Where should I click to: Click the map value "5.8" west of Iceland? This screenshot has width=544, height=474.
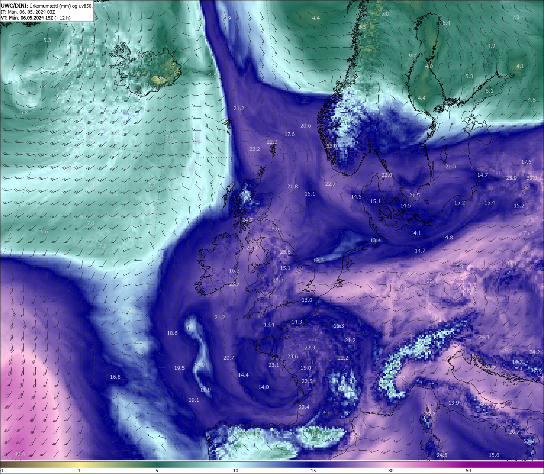(x=24, y=112)
